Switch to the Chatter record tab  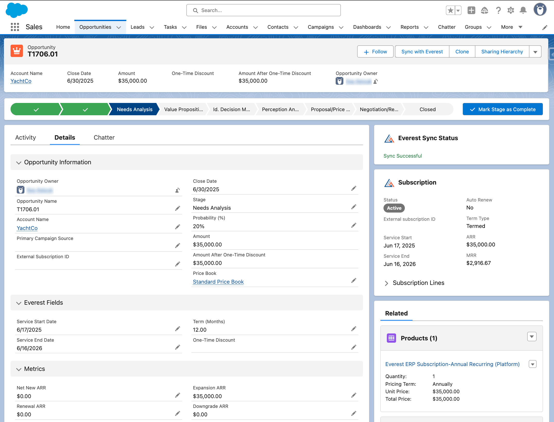(104, 138)
